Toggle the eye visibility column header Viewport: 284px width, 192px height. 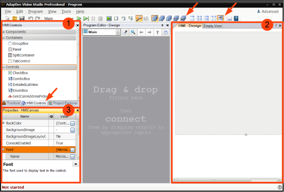pos(51,116)
